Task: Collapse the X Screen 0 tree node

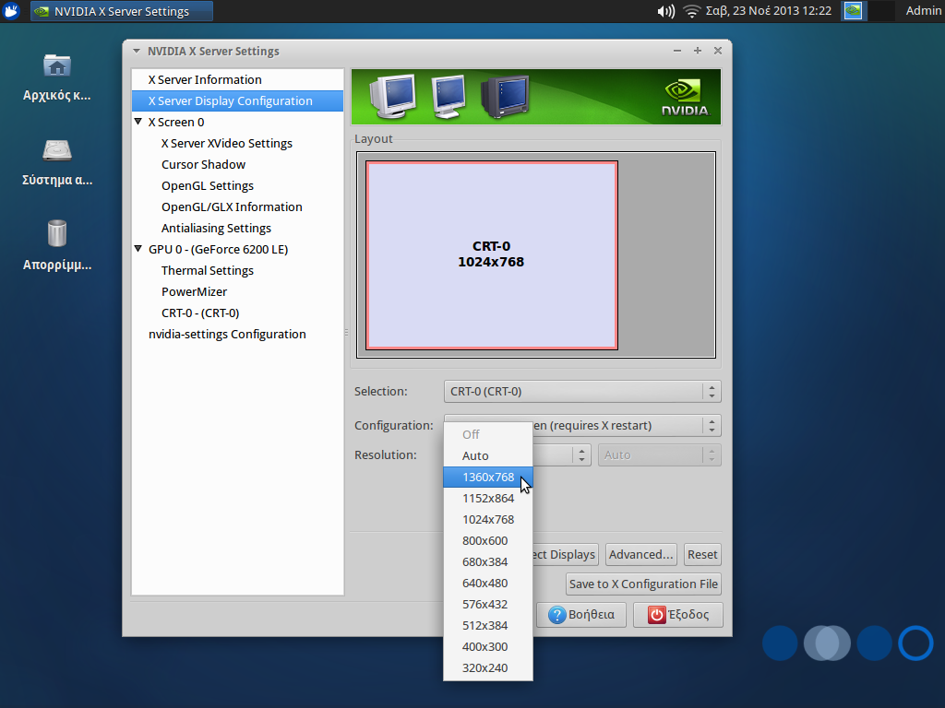Action: click(x=138, y=122)
